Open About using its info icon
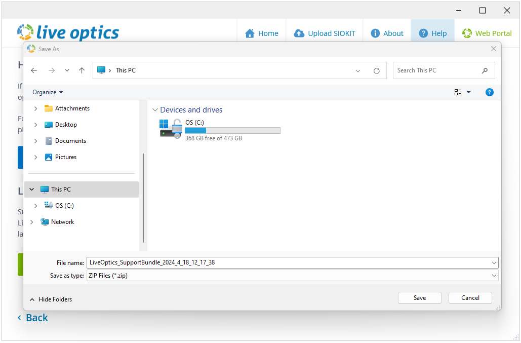This screenshot has width=521, height=343. tap(375, 33)
